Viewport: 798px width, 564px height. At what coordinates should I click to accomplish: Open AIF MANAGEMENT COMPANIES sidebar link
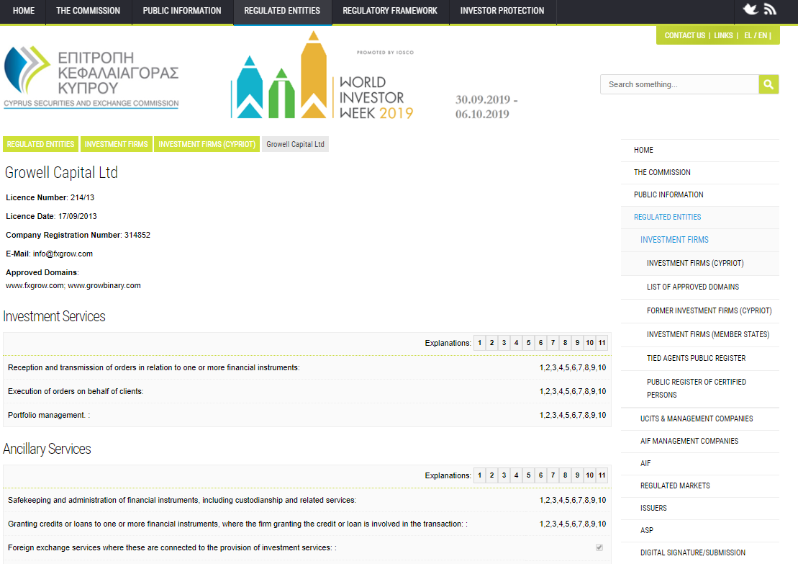(x=699, y=442)
